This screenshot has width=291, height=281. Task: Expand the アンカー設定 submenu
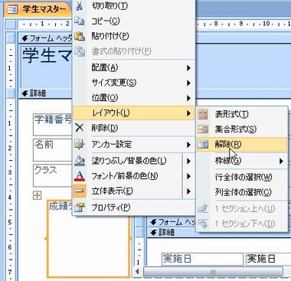coord(134,145)
